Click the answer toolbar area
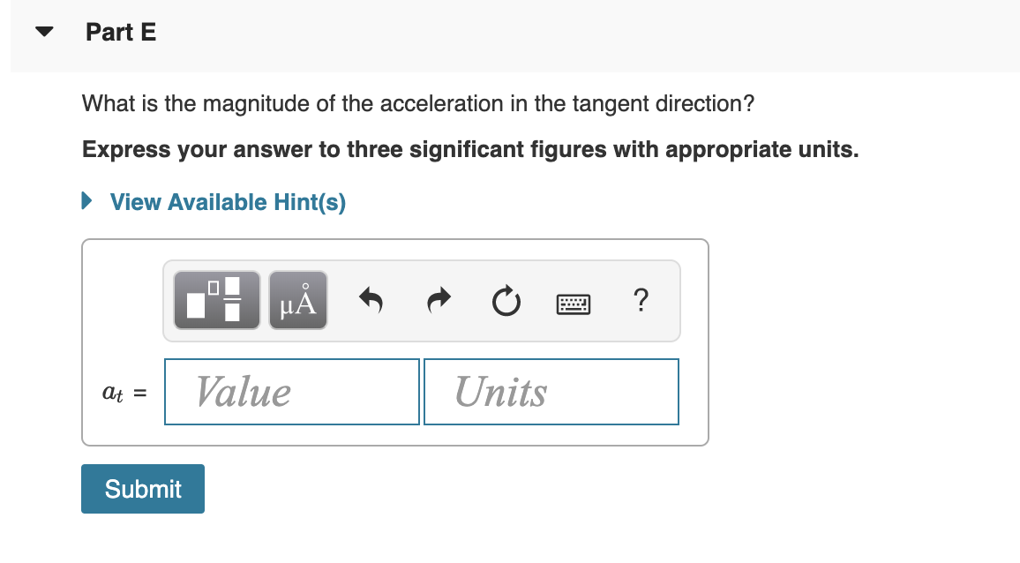Screen dimensions: 1020x563 pyautogui.click(x=422, y=300)
